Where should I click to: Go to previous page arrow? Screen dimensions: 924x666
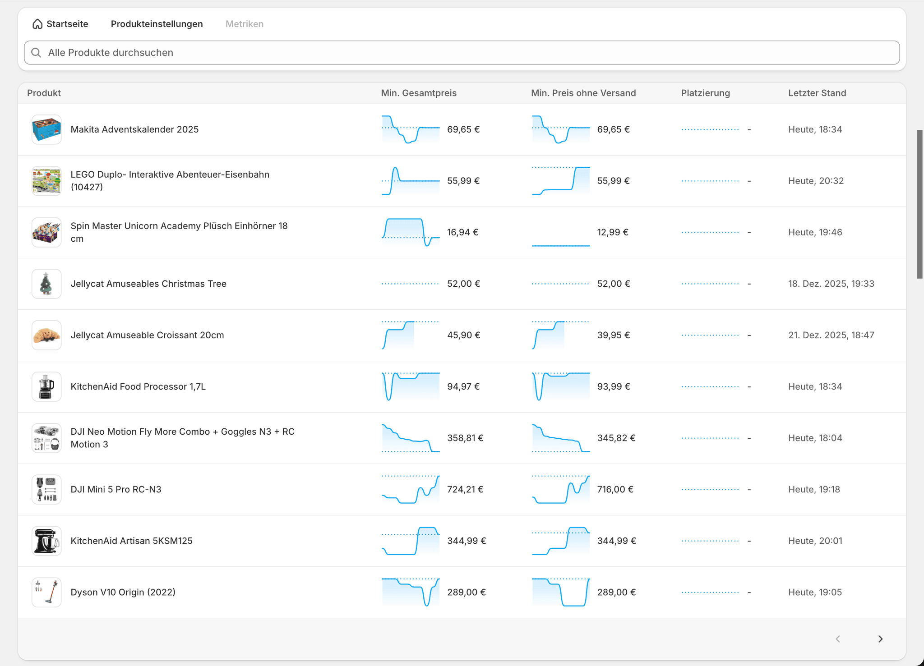[x=838, y=639]
